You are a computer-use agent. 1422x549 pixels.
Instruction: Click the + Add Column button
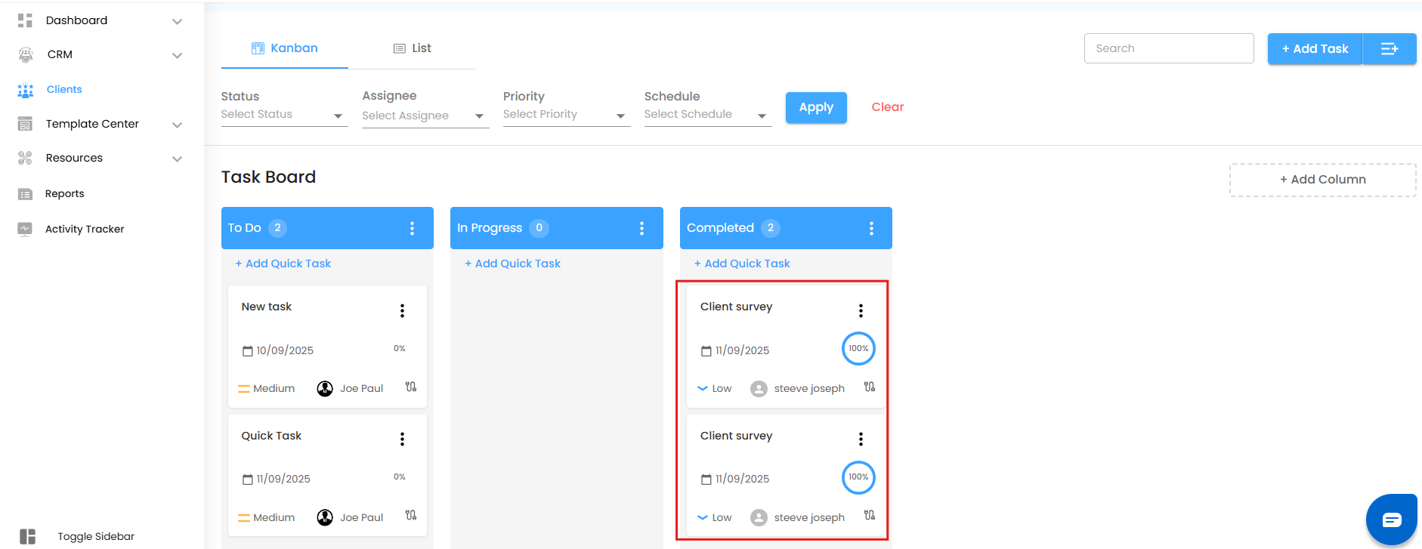point(1323,180)
